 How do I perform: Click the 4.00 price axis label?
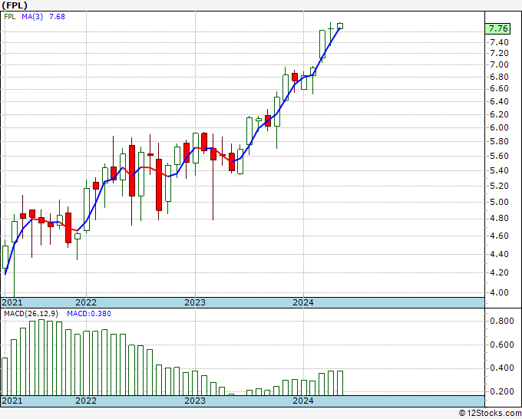(x=499, y=292)
